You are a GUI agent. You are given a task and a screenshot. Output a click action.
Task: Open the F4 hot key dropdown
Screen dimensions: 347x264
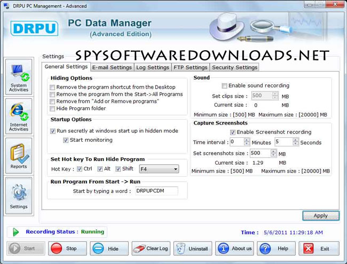pos(159,169)
